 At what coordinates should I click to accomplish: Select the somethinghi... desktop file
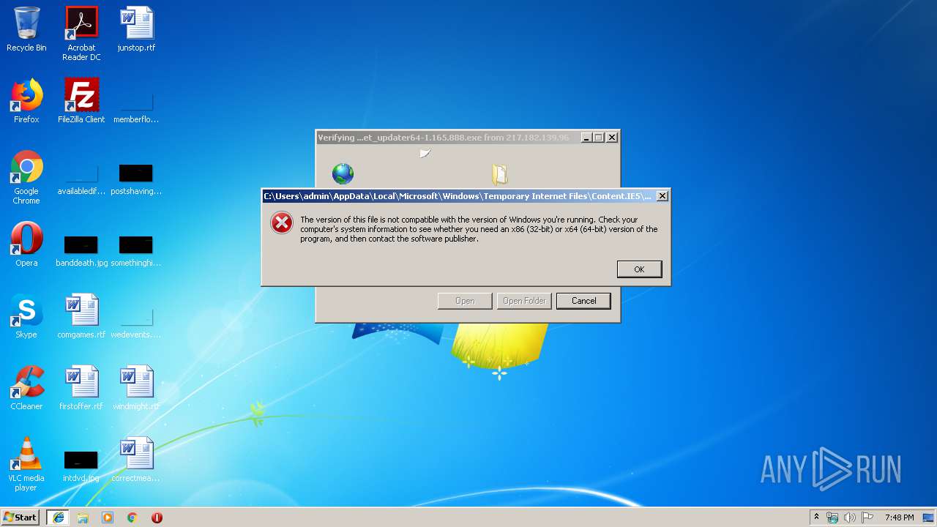click(x=136, y=250)
